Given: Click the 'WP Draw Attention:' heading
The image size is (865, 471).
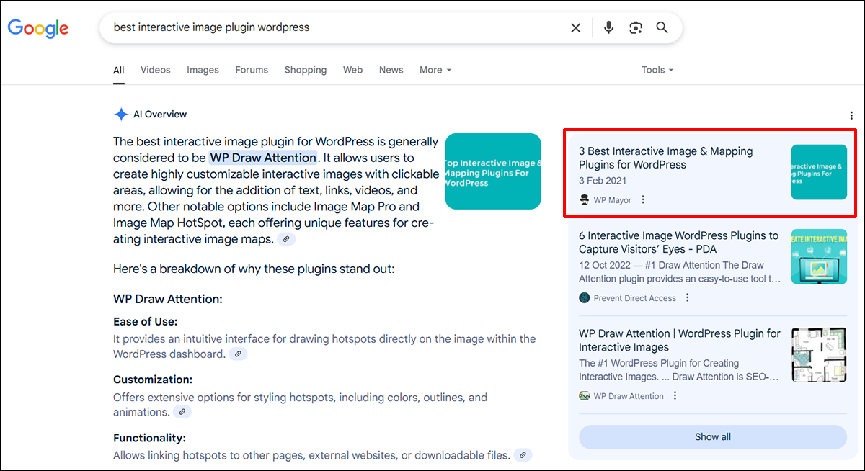Looking at the screenshot, I should click(168, 299).
